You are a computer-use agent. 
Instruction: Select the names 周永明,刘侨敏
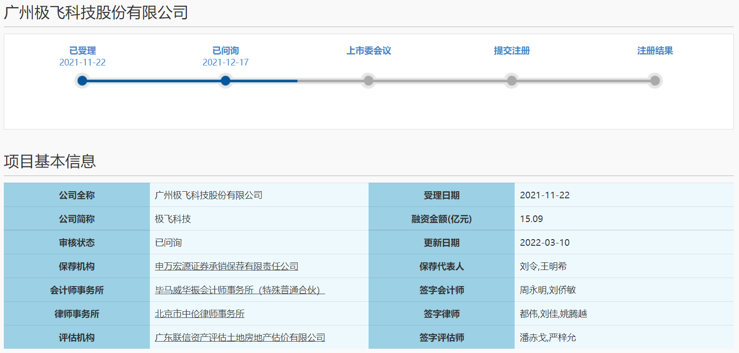pyautogui.click(x=548, y=290)
